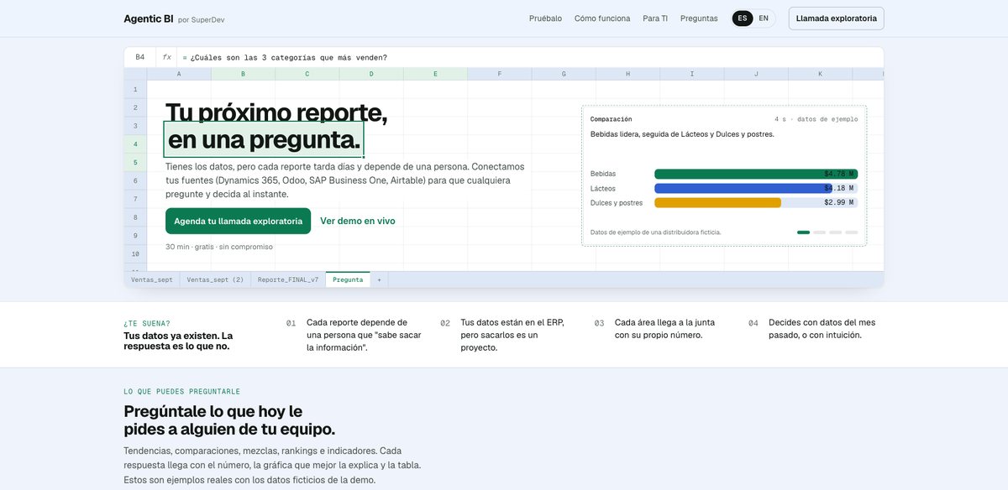The height and width of the screenshot is (490, 1008).
Task: Click 'Datos de ejemplo de una distribuidora ficticia.' note
Action: [x=656, y=232]
